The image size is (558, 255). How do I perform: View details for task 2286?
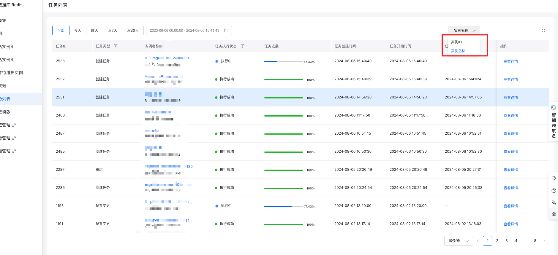[x=510, y=188]
